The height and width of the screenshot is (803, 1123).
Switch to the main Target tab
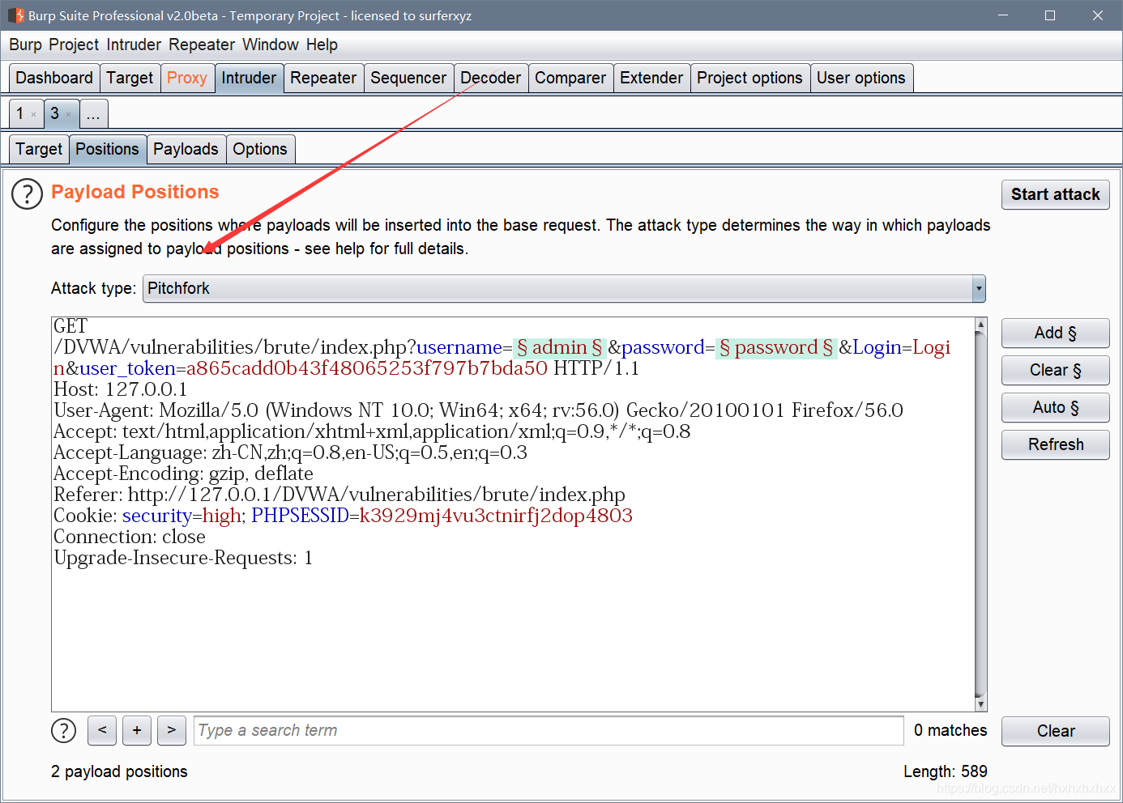130,78
